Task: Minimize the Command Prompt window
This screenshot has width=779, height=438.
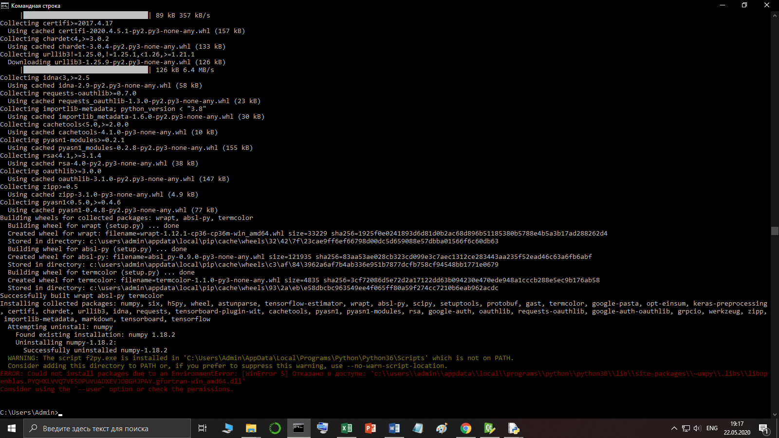Action: click(723, 5)
